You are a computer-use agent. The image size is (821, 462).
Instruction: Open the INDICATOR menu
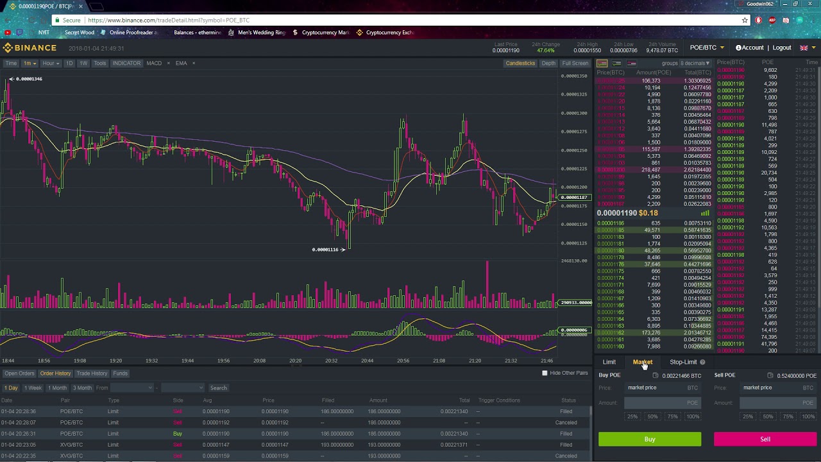pos(126,63)
